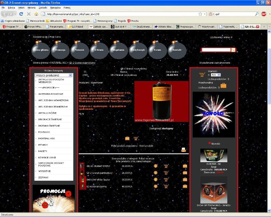The height and width of the screenshot is (217, 271).
Task: Open the Twój koszyk bomb button
Action: tap(138, 50)
